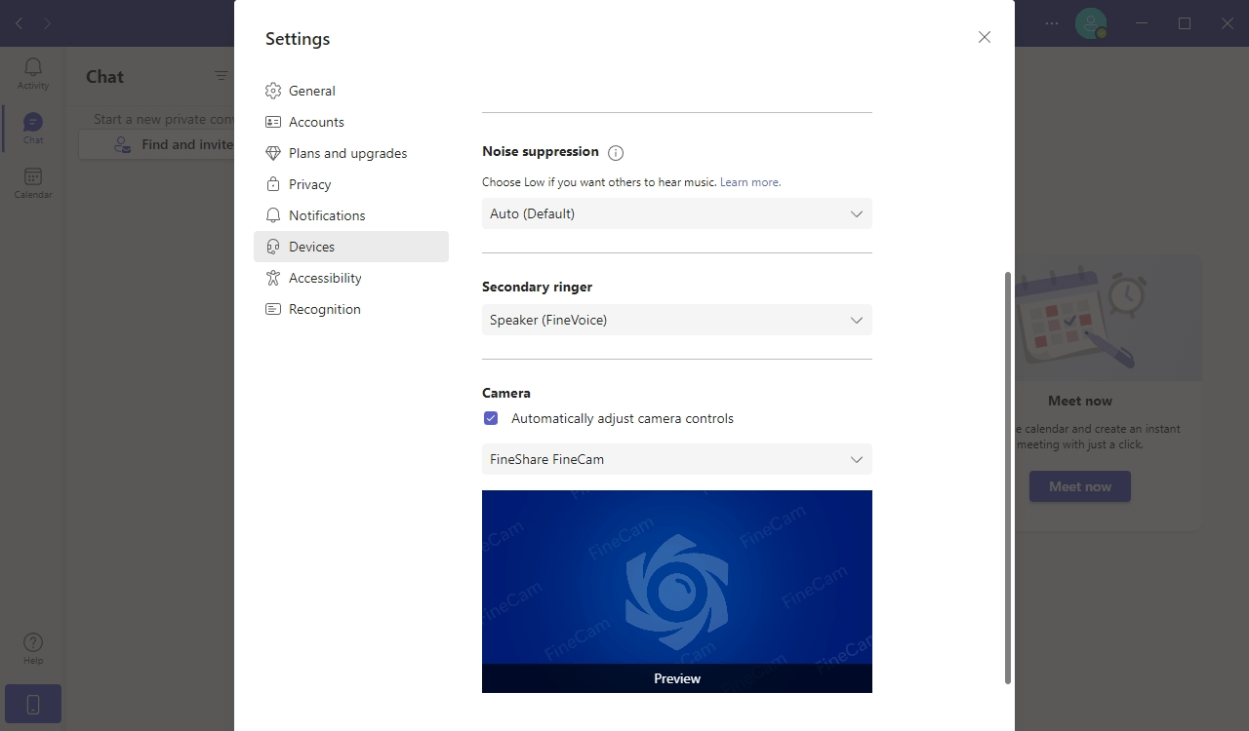This screenshot has width=1249, height=731.
Task: Click the Meet now button
Action: (1080, 486)
